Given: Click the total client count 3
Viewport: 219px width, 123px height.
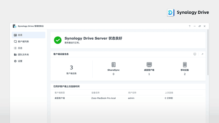Looking at the screenshot, I should [72, 68].
